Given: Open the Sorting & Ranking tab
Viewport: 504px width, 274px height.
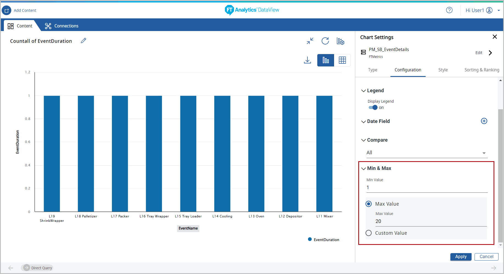Looking at the screenshot, I should [482, 70].
